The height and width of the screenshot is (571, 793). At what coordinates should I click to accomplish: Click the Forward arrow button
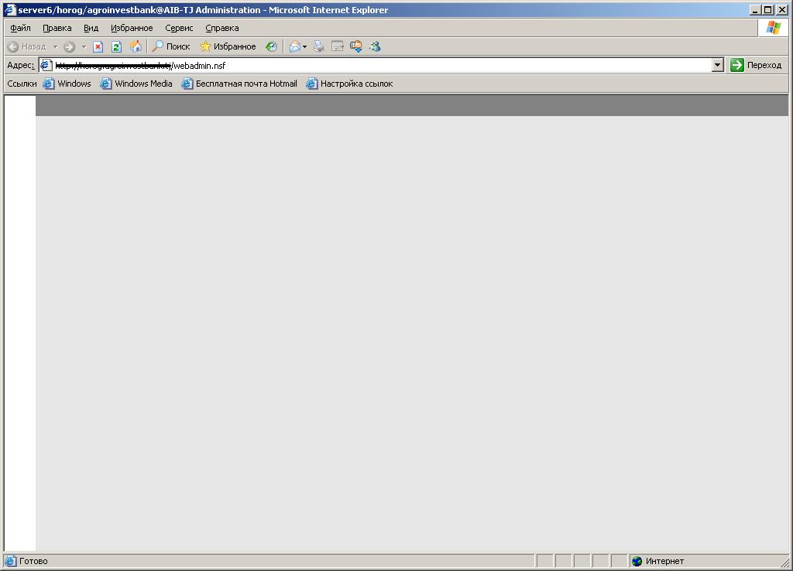69,47
